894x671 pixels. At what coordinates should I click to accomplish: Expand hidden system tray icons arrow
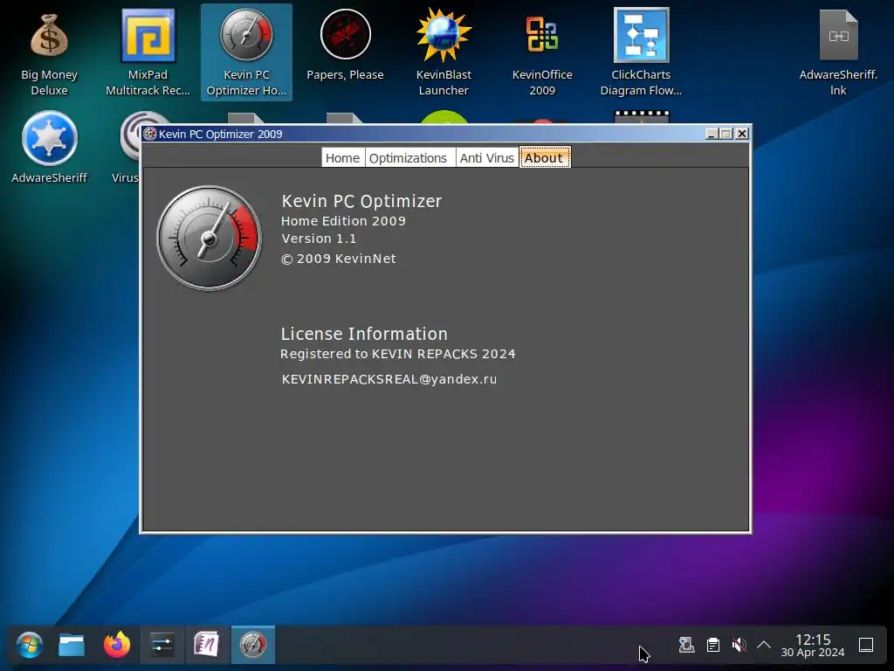click(764, 646)
